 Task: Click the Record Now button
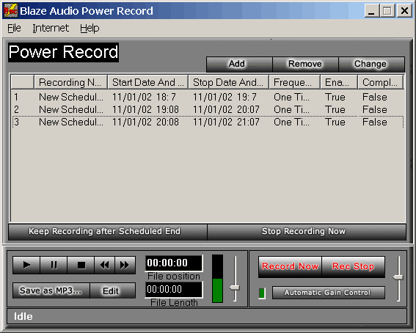(x=290, y=266)
